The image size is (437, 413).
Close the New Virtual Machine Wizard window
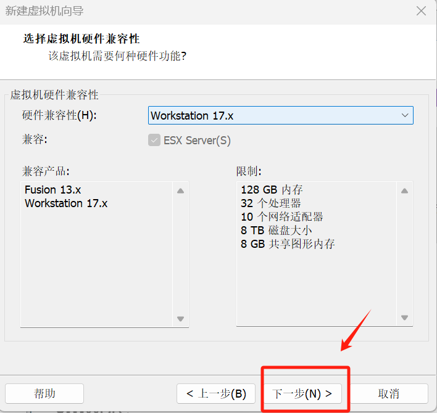tap(422, 11)
